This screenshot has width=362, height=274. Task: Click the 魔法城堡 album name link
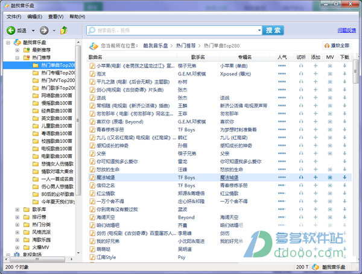pyautogui.click(x=229, y=178)
